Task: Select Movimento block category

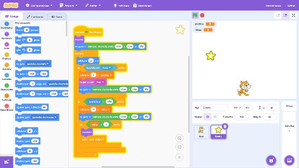Action: point(7,25)
